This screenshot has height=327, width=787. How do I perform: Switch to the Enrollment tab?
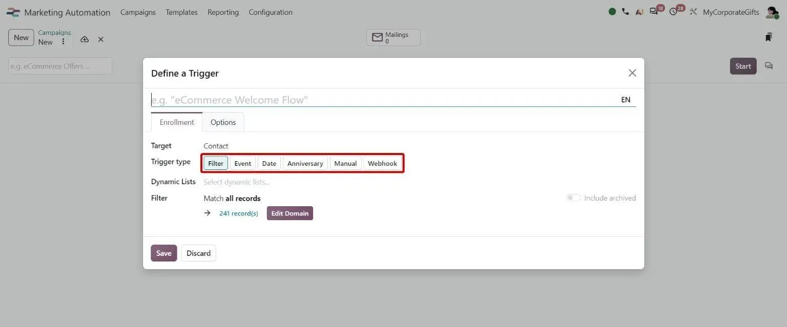pyautogui.click(x=177, y=122)
